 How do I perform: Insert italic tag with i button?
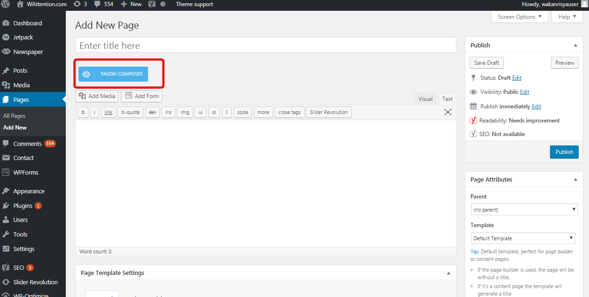[x=94, y=112]
